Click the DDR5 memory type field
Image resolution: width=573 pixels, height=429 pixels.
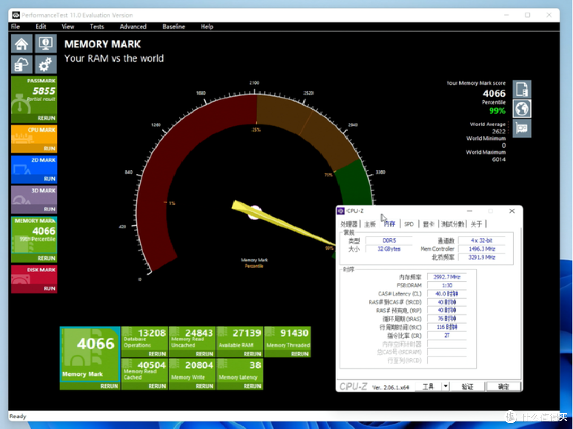tap(389, 241)
